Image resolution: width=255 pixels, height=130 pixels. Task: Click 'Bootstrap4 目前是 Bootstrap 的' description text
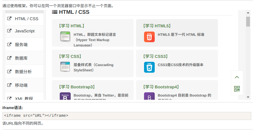coord(184,96)
